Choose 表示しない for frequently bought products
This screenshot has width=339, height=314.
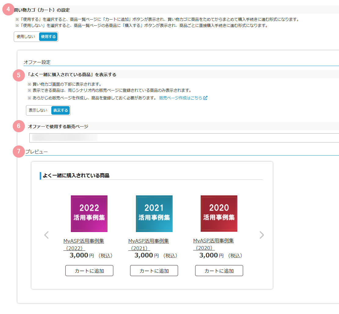38,110
